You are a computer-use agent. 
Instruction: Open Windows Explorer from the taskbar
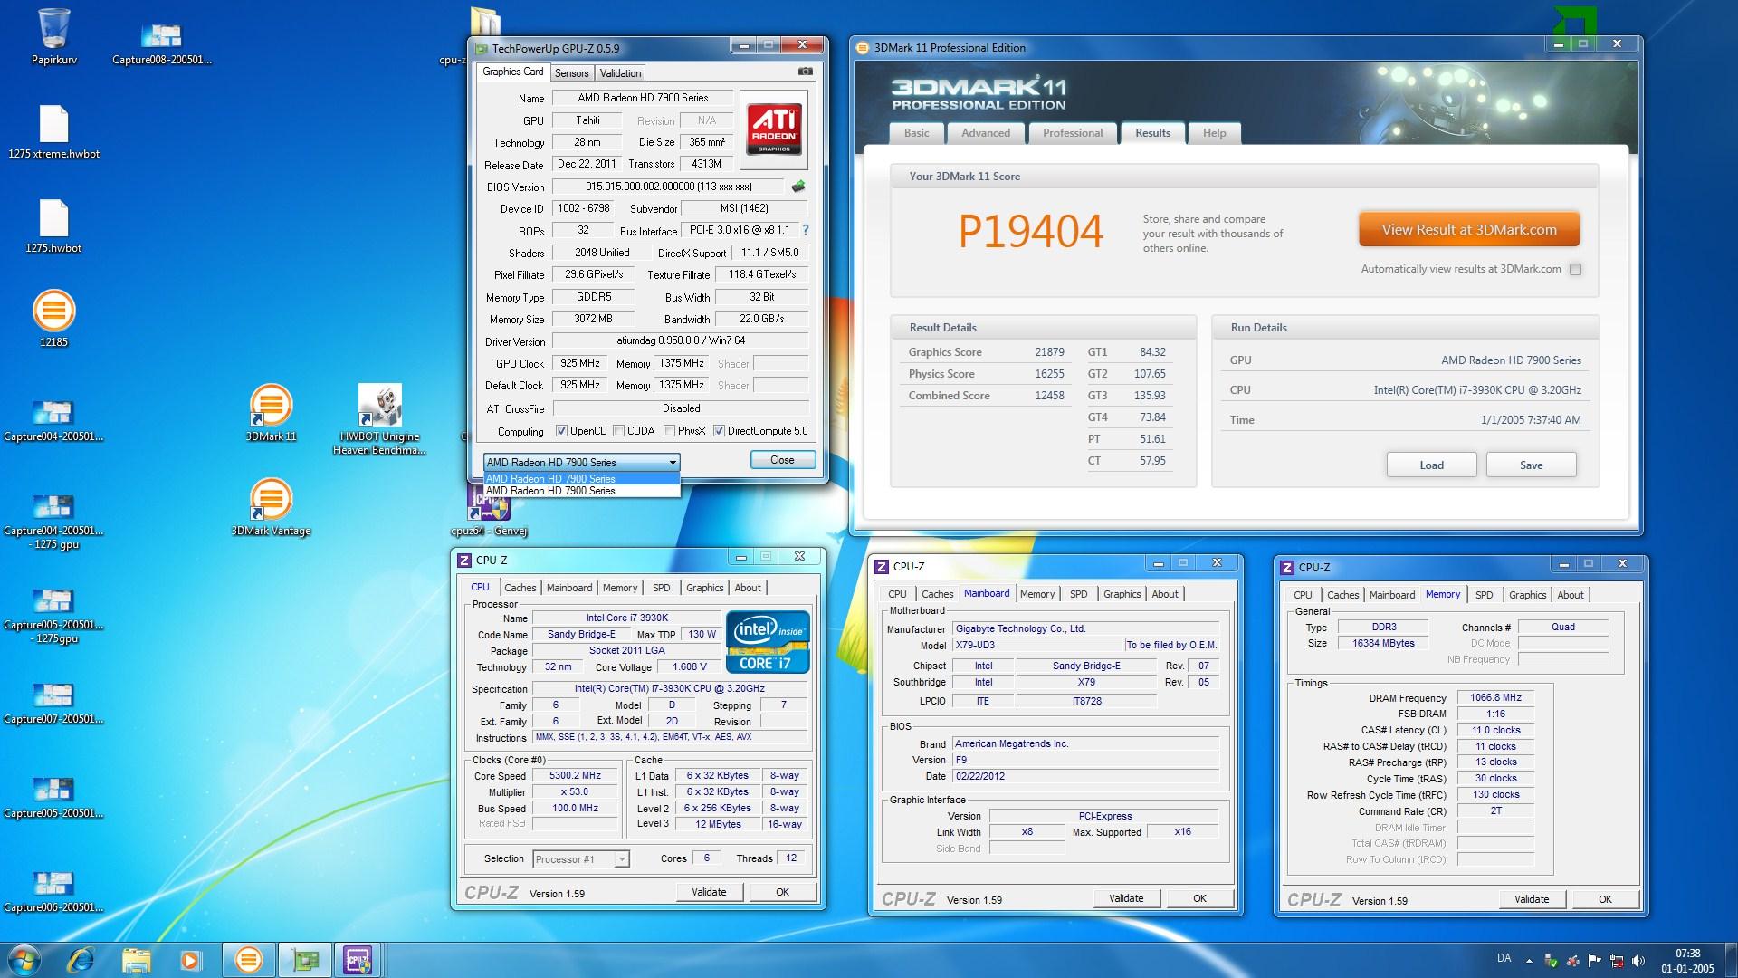click(137, 959)
